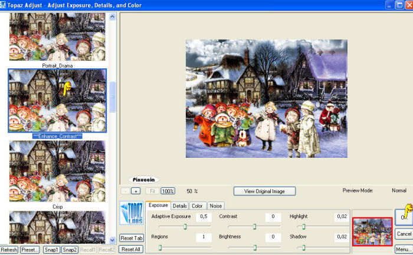Select the preset thumbnail below Crisp
The width and height of the screenshot is (413, 255).
coord(57,227)
